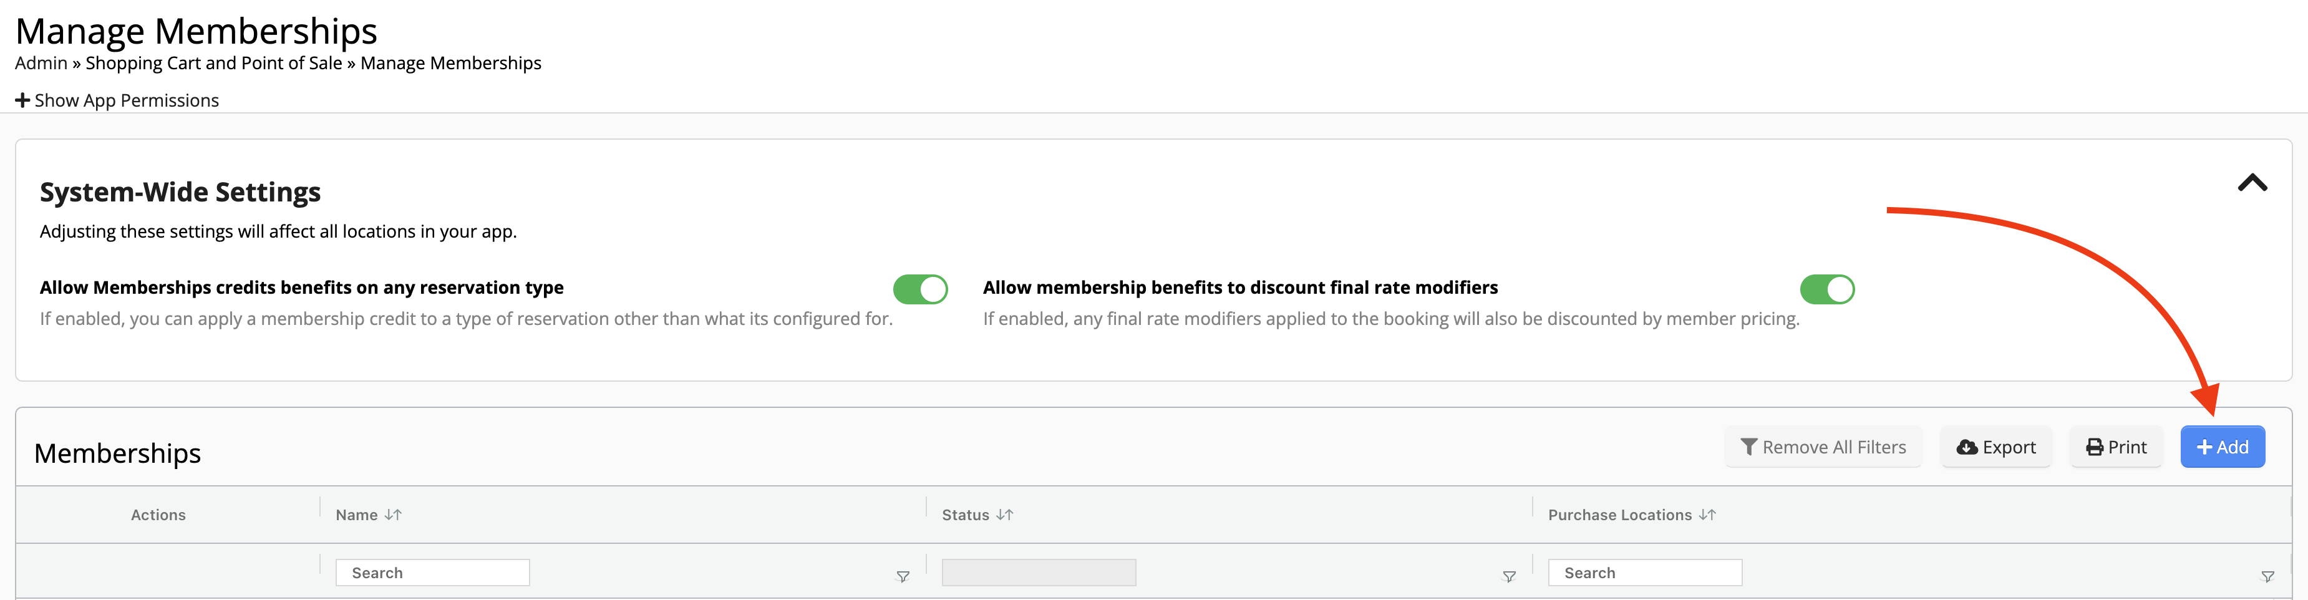Toggle memberships credits on any reservation type
Screen dimensions: 2308x600
[920, 289]
